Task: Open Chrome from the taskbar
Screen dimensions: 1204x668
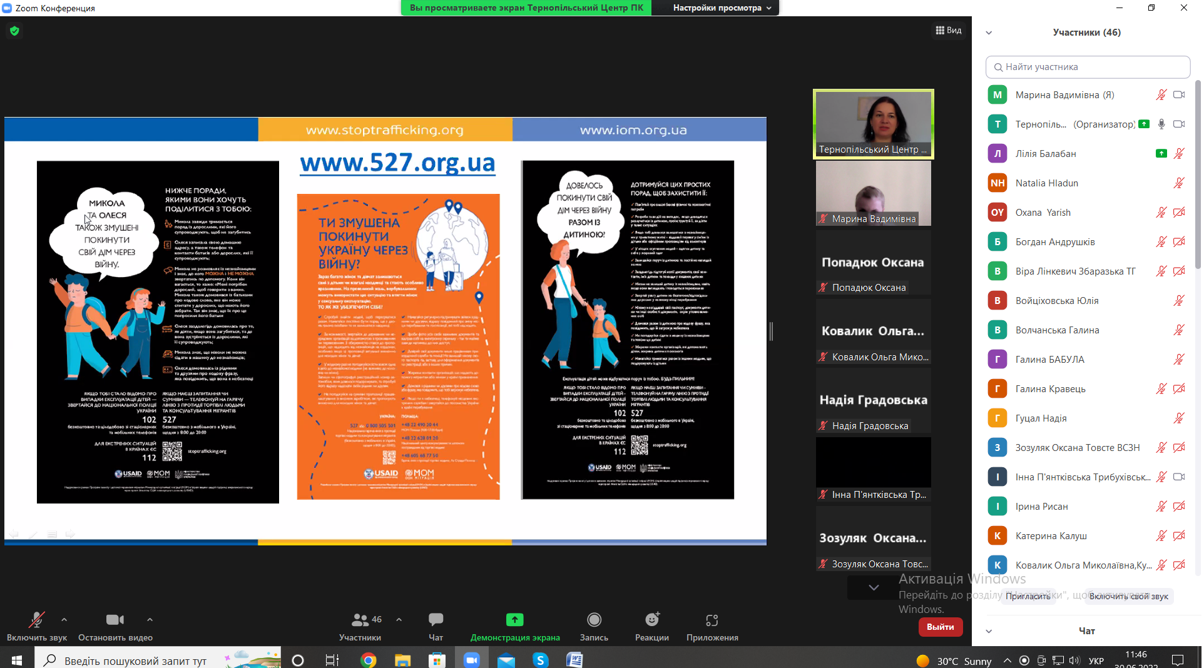Action: [x=368, y=660]
